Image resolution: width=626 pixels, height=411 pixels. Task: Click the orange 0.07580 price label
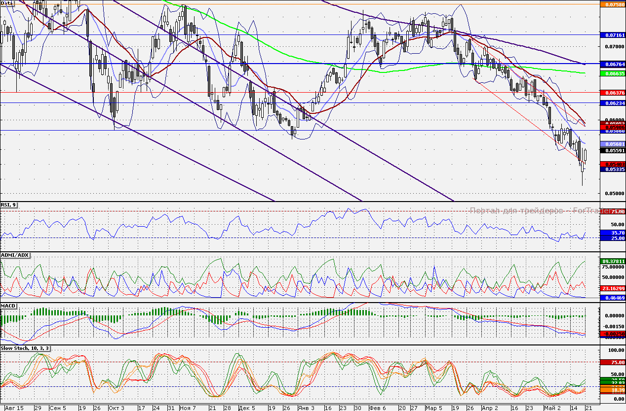click(x=612, y=4)
